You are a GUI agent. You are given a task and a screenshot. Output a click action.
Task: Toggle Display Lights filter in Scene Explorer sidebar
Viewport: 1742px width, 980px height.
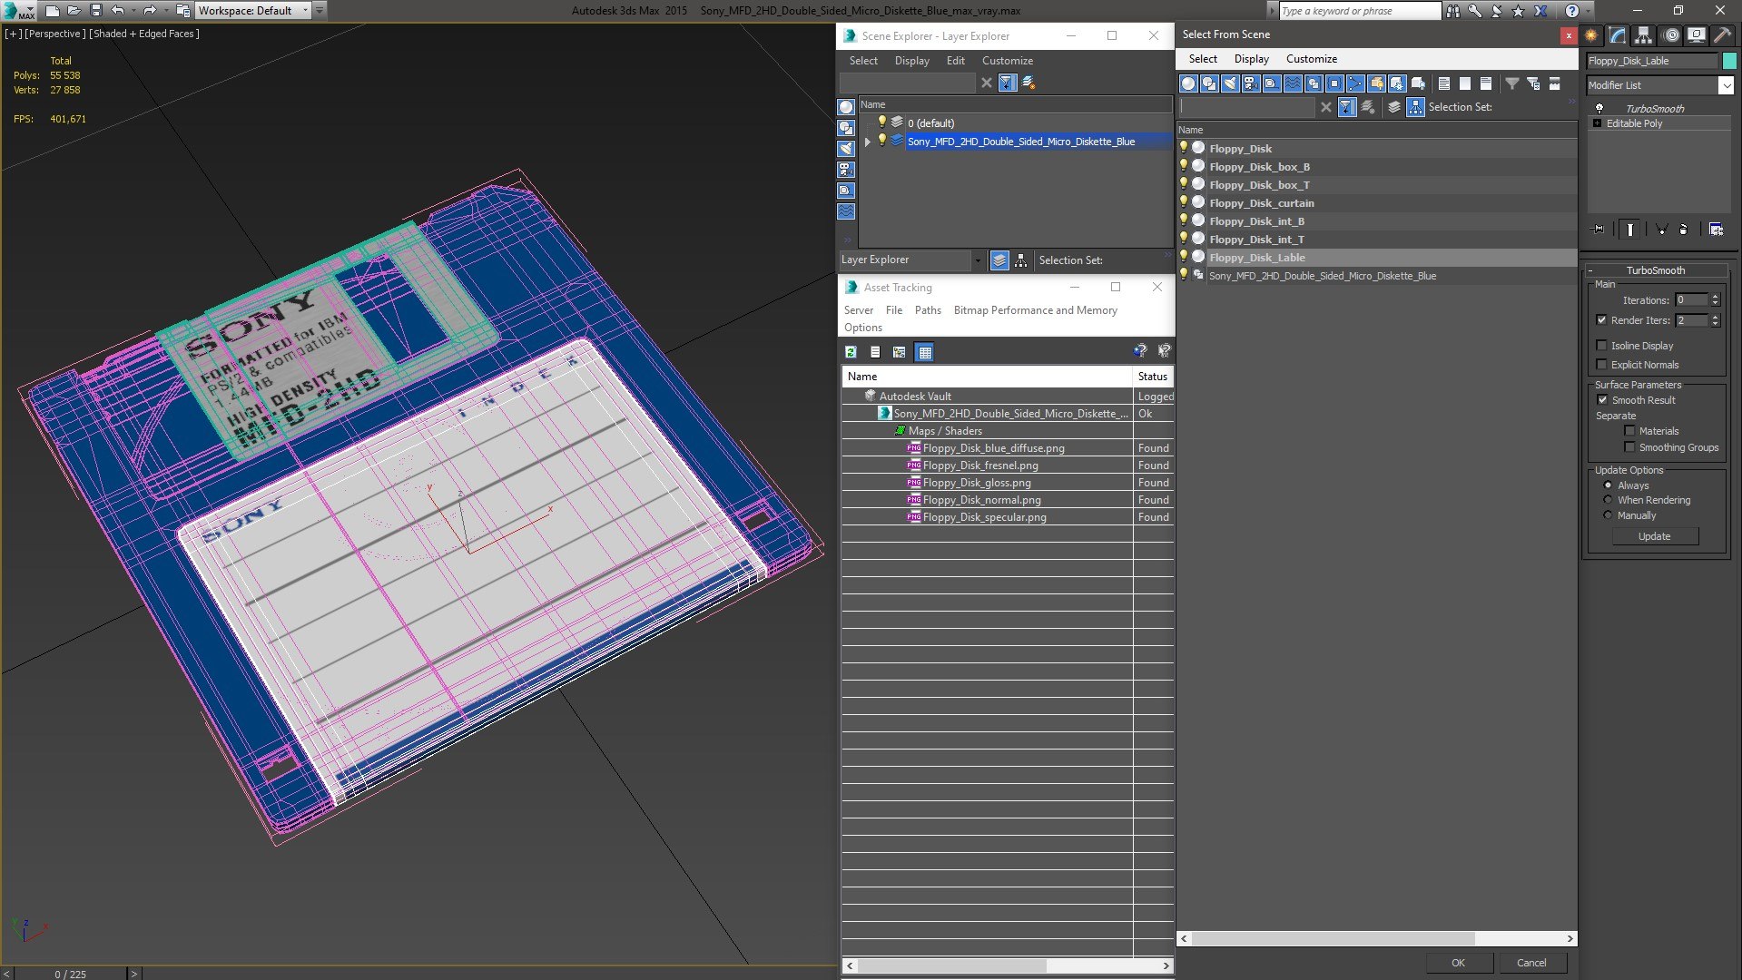pyautogui.click(x=846, y=149)
